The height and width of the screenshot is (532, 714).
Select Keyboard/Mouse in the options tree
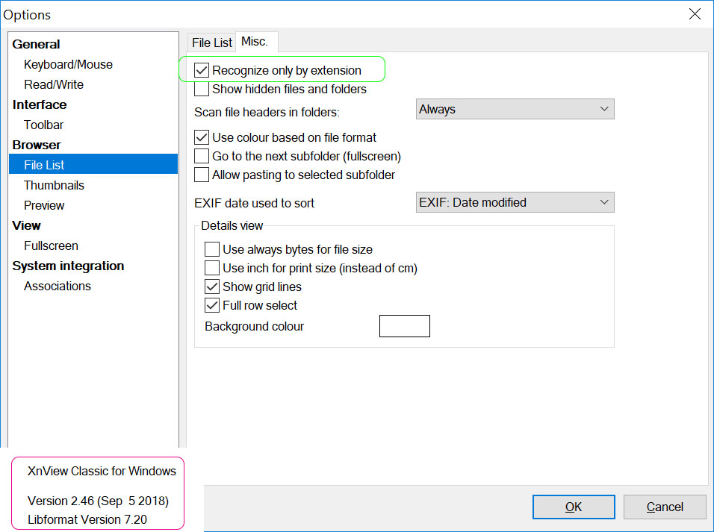click(68, 65)
